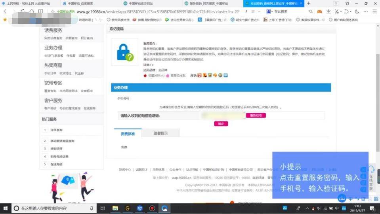Open the 用户自助服务系统 bookmark

[344, 20]
